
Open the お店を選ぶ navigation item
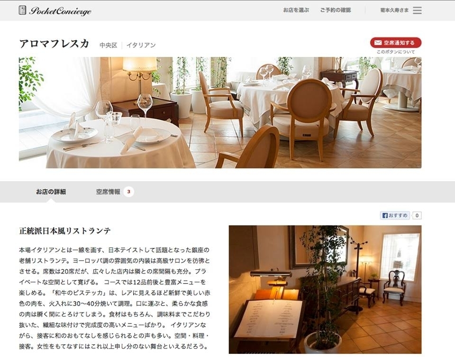[x=296, y=10]
